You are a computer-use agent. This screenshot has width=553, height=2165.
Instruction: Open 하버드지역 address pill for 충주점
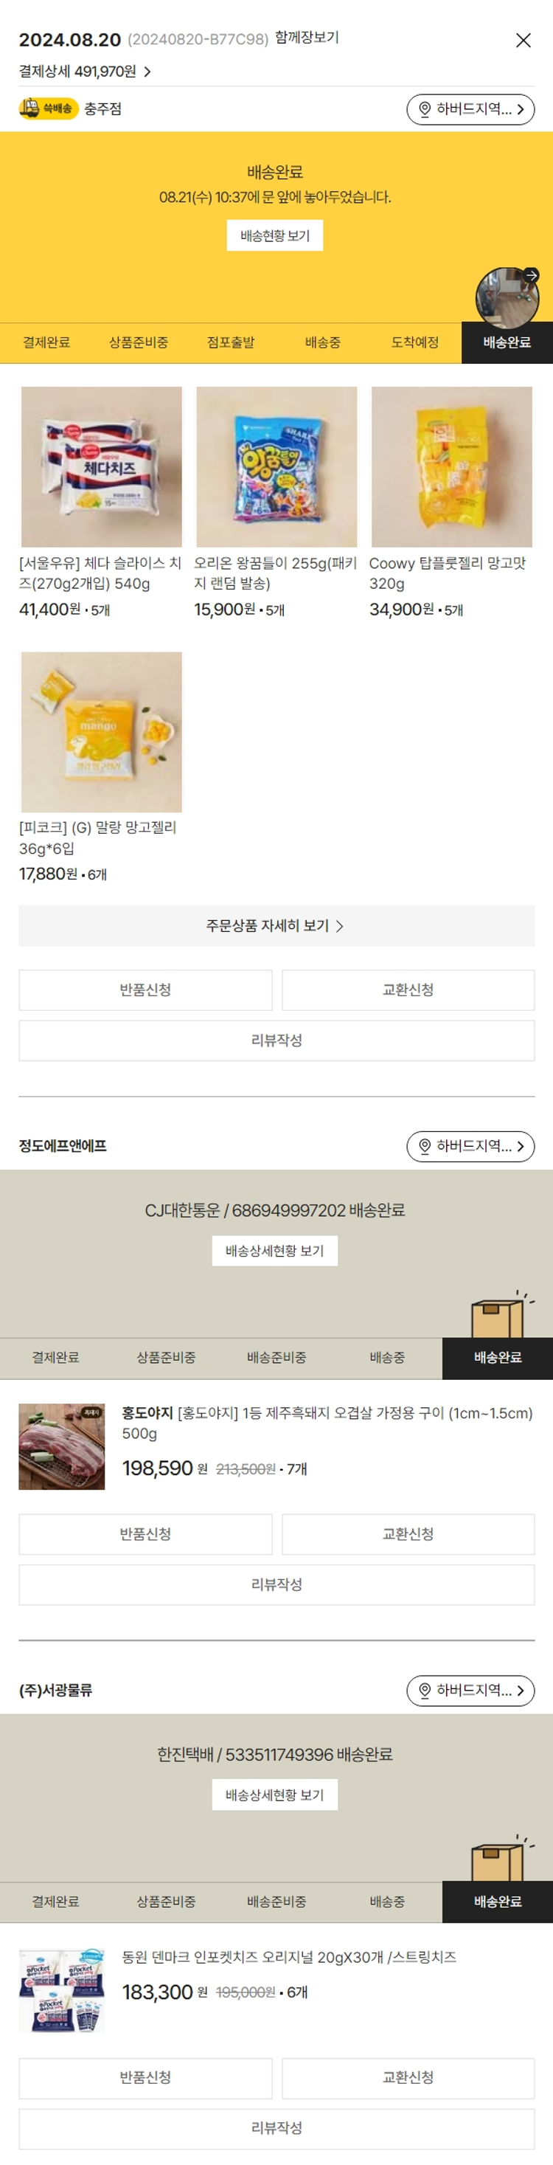[x=470, y=109]
